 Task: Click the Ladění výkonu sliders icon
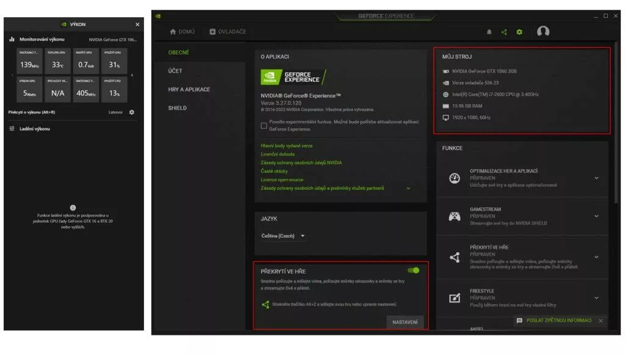point(12,129)
